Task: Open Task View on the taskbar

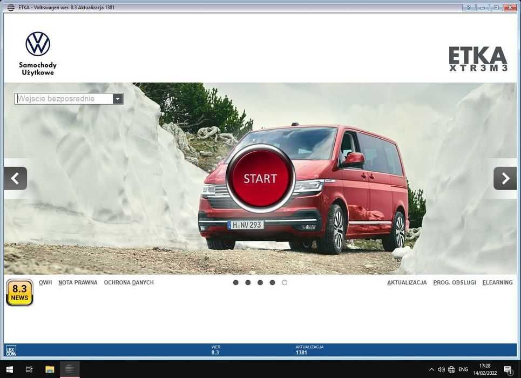Action: click(x=29, y=369)
